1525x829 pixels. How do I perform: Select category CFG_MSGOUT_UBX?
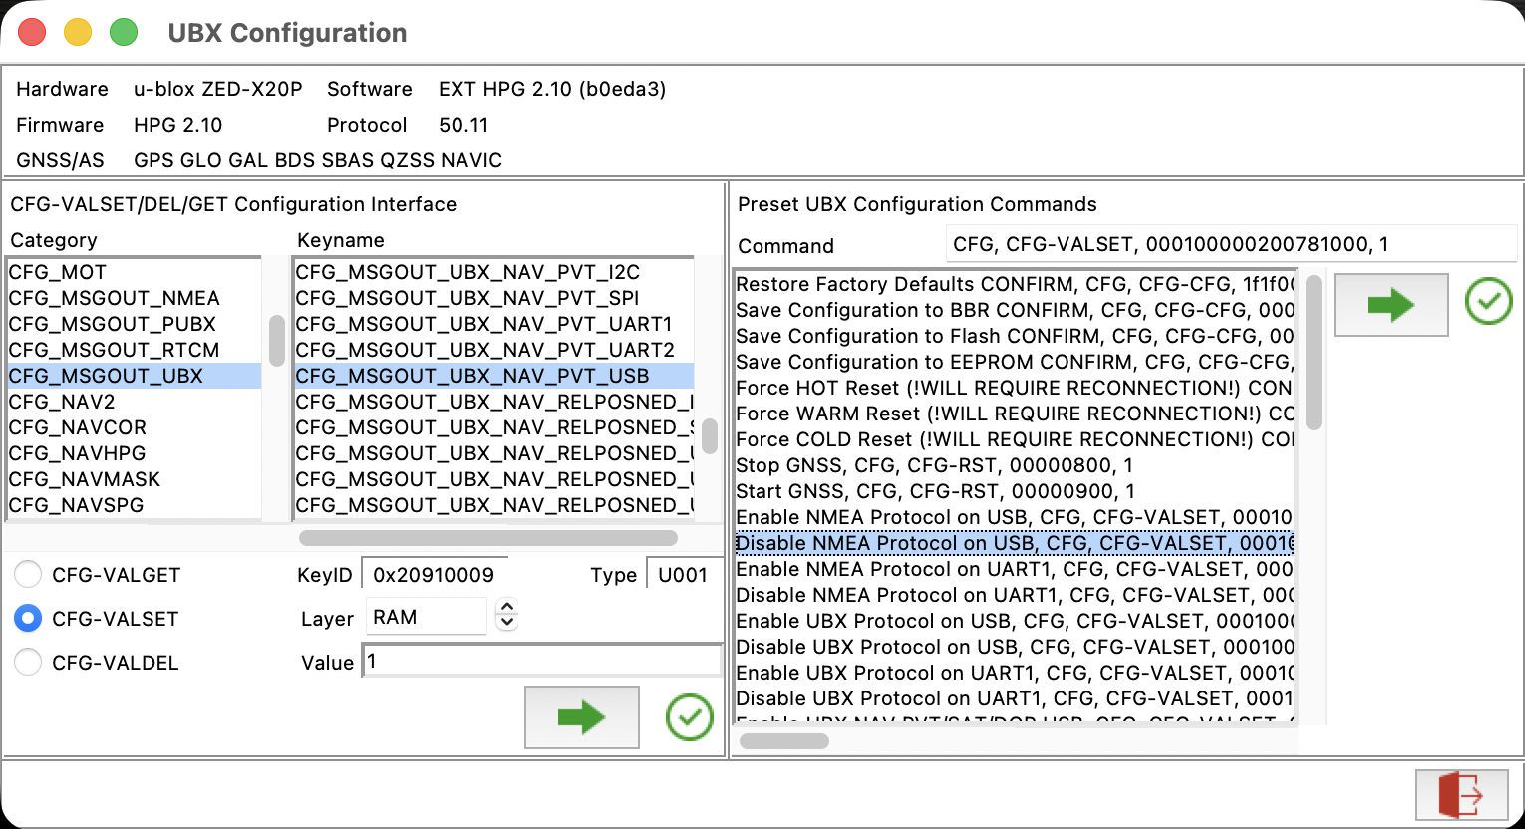click(x=134, y=376)
